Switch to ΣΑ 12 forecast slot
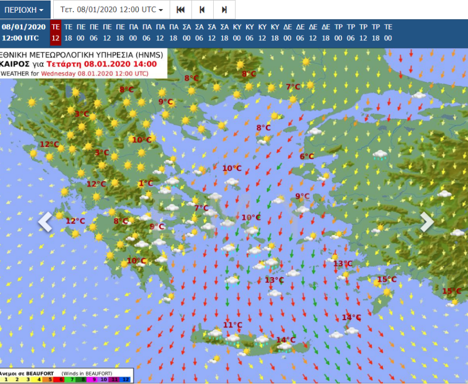 coord(212,32)
